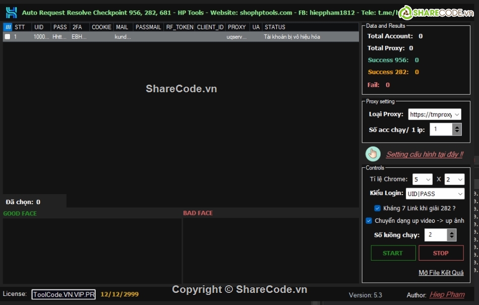Viewport: 479px width, 305px height.
Task: Click the MAIL column header
Action: (123, 27)
